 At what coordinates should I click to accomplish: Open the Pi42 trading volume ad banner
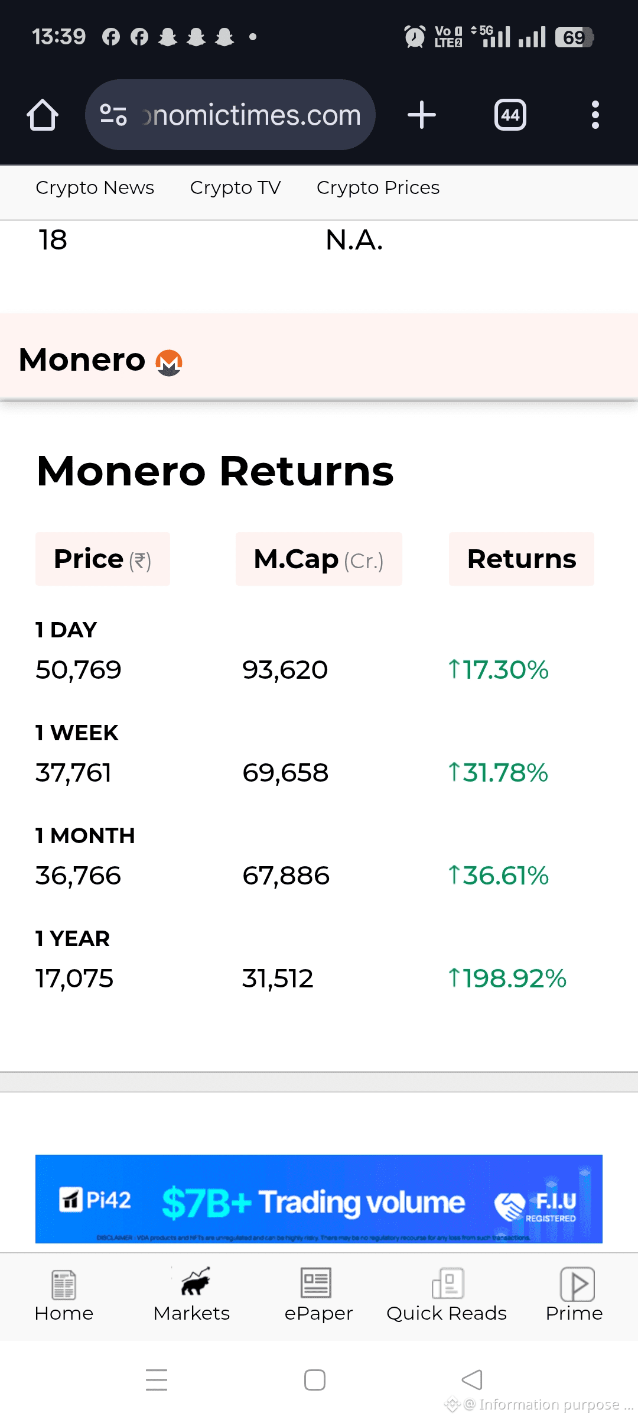319,1198
